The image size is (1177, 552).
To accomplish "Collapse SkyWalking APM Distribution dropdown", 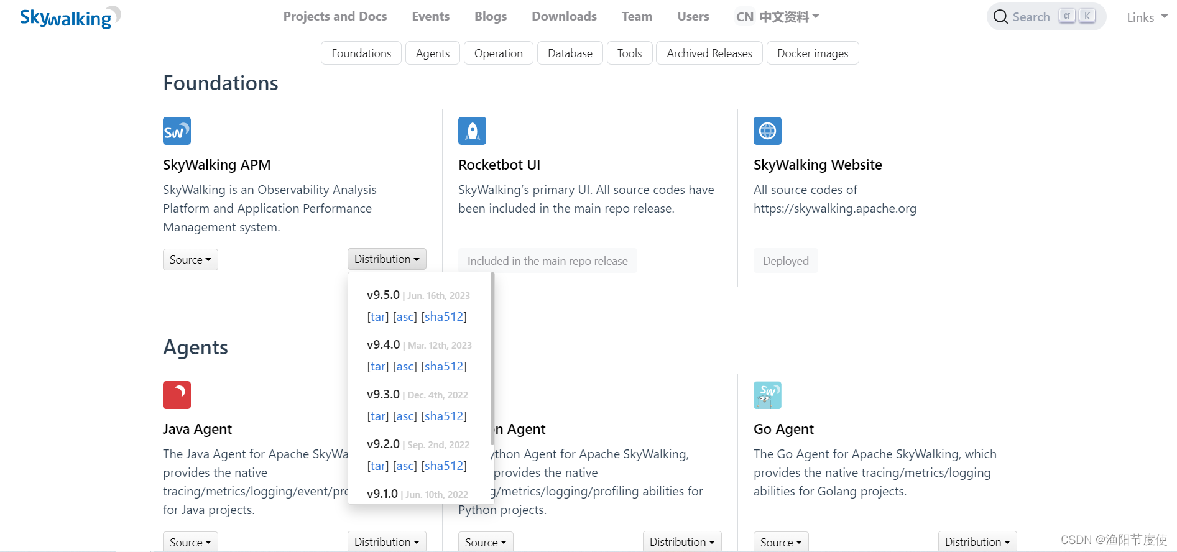I will (x=387, y=259).
